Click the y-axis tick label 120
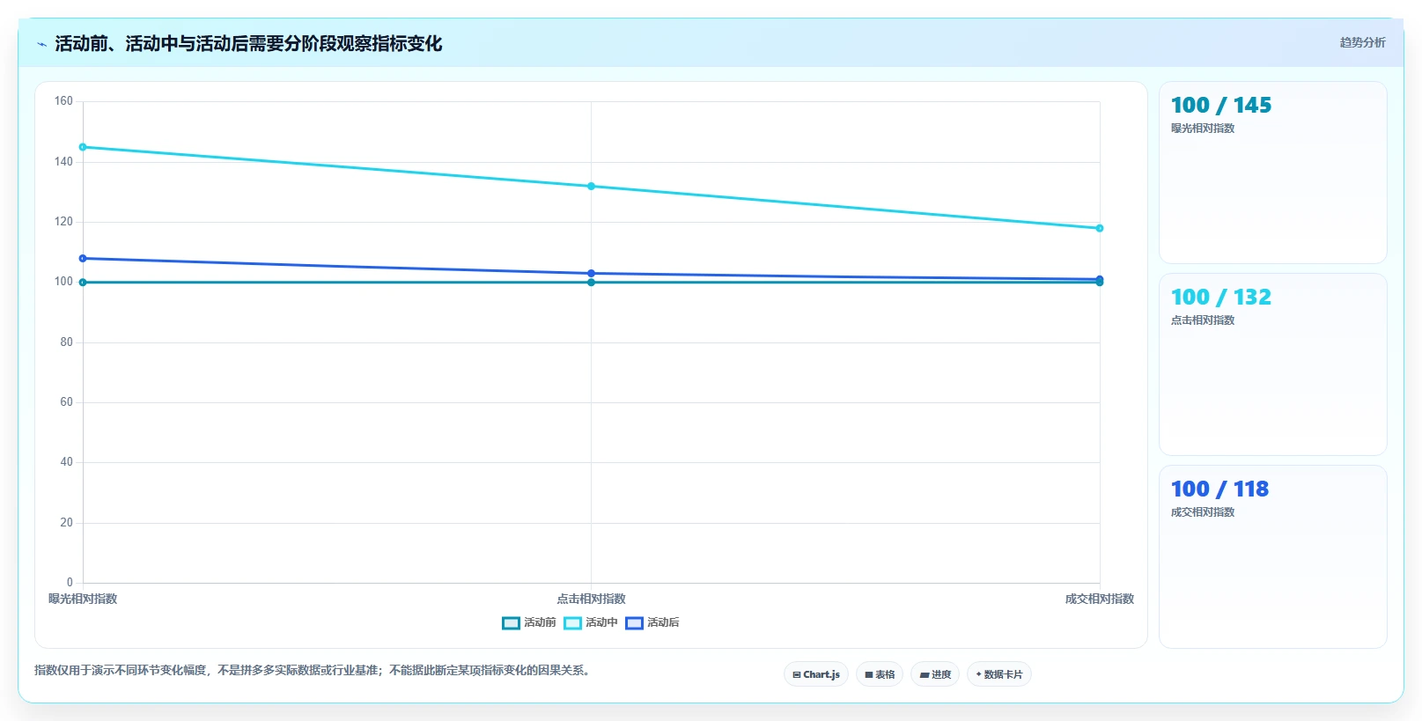Viewport: 1422px width, 721px height. coord(63,222)
